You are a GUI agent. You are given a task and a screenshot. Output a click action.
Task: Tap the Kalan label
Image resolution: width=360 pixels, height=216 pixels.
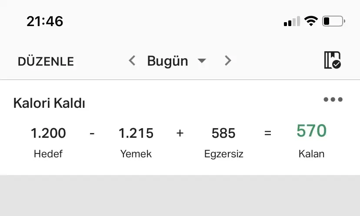[x=311, y=154]
